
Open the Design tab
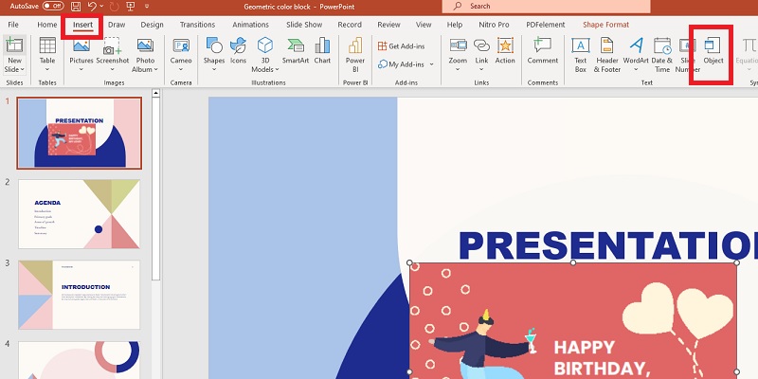(152, 25)
